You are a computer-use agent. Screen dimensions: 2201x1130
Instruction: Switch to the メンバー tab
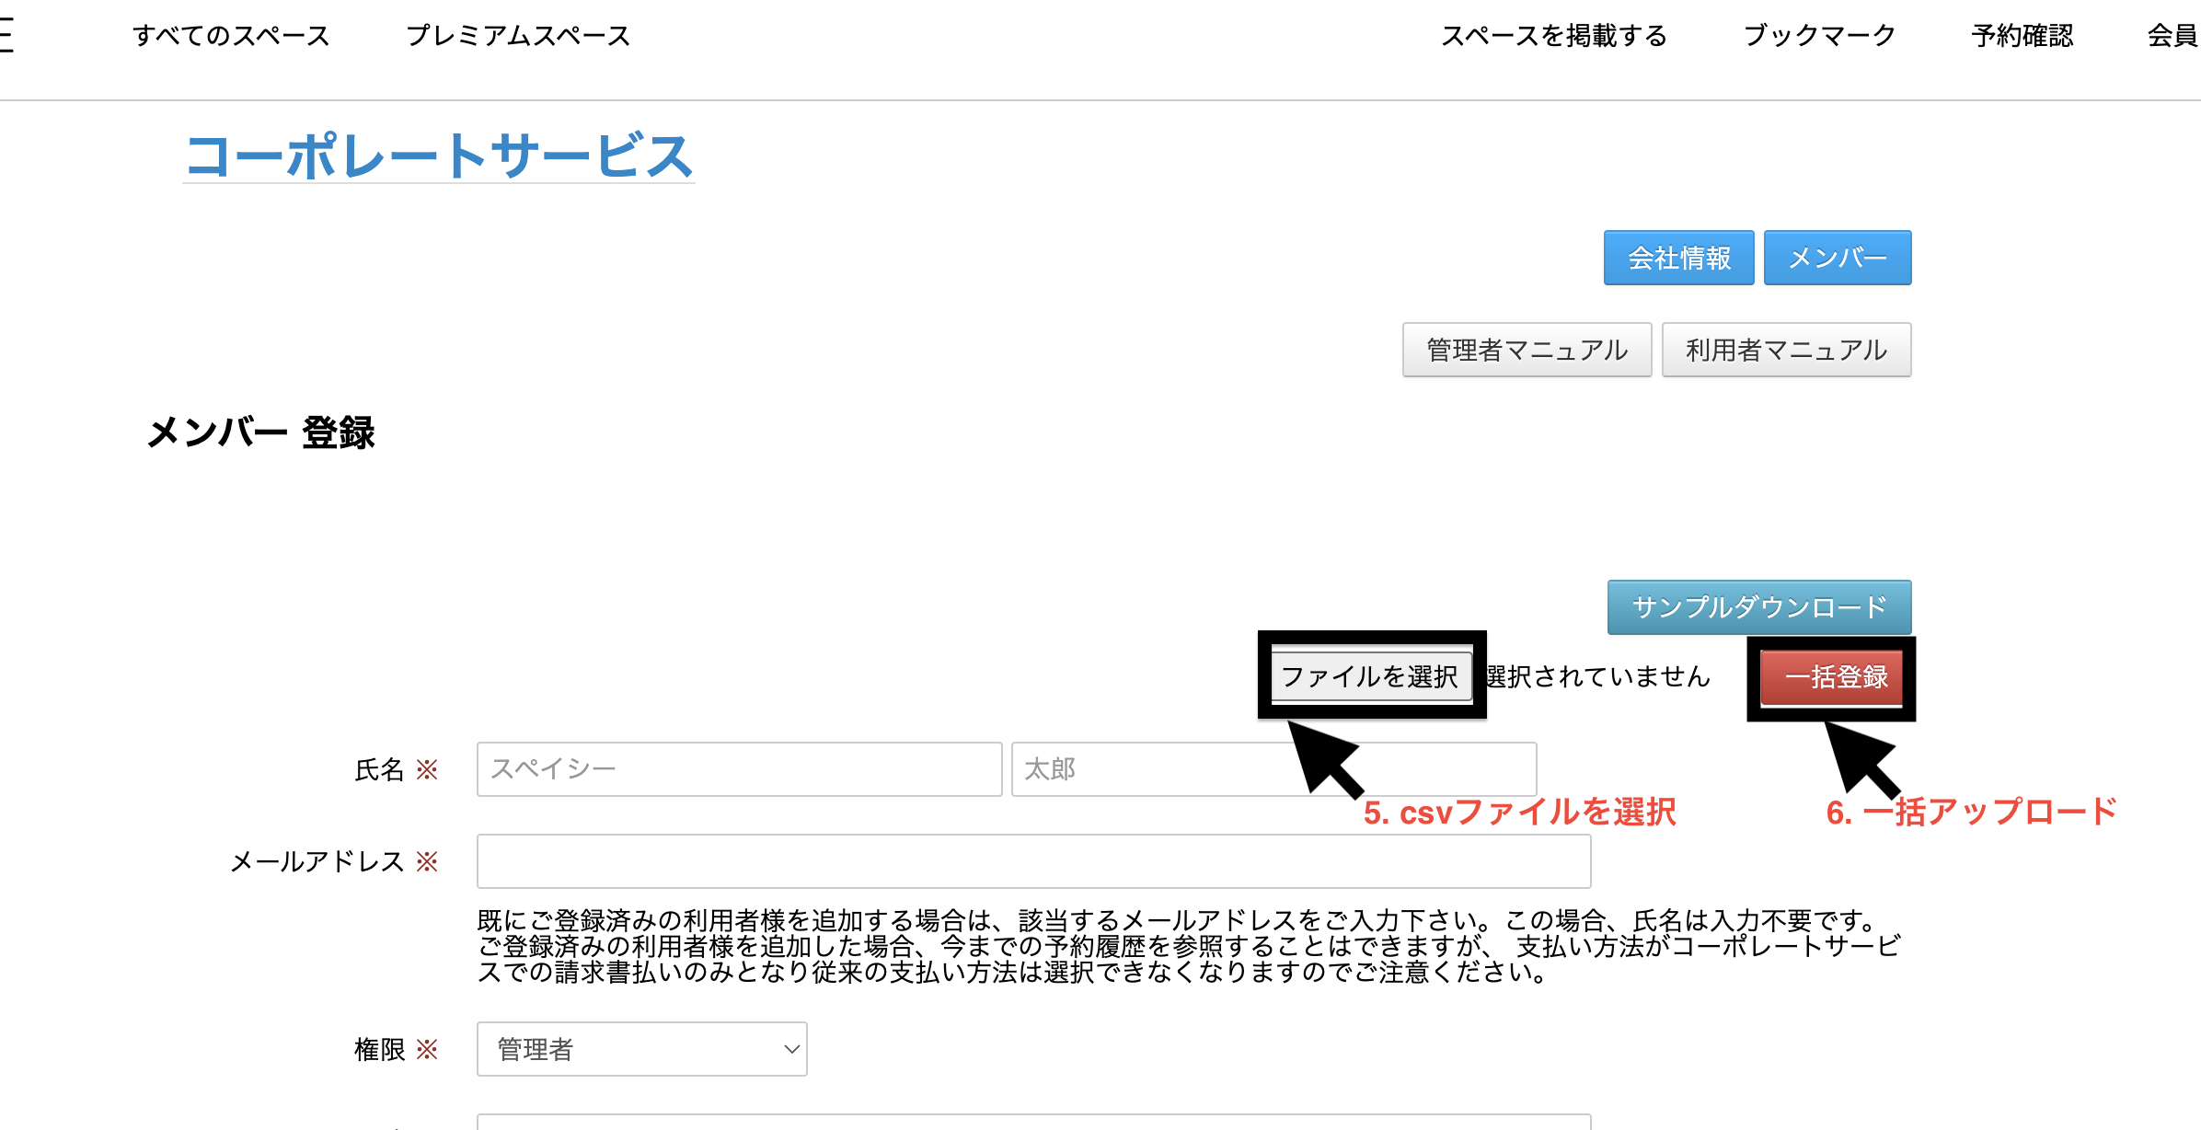pos(1837,258)
